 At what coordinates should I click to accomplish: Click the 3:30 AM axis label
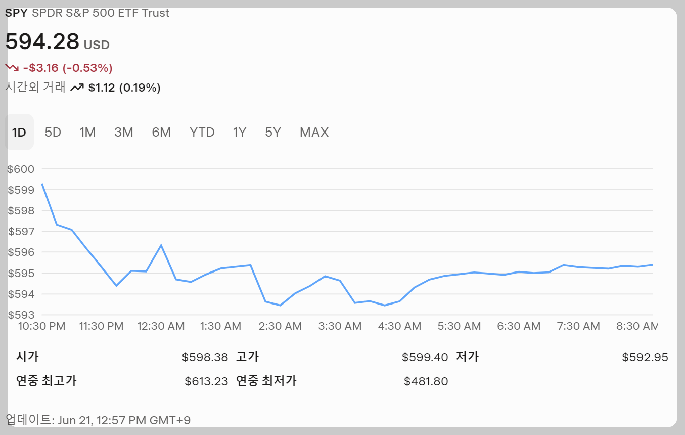coord(340,326)
